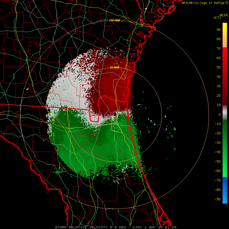Viewport: 229px width, 229px height.
Task: Click the 50 NMI range ring label
Action: (114, 67)
